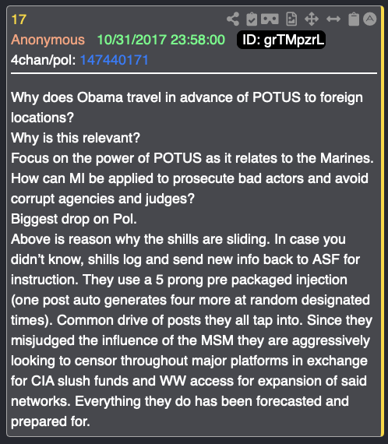Click the timestamp 10/31/2017 23:58:00
The image size is (388, 444).
161,40
